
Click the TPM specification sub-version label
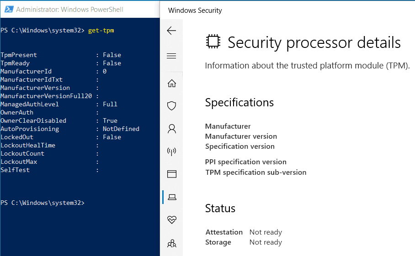coord(255,172)
